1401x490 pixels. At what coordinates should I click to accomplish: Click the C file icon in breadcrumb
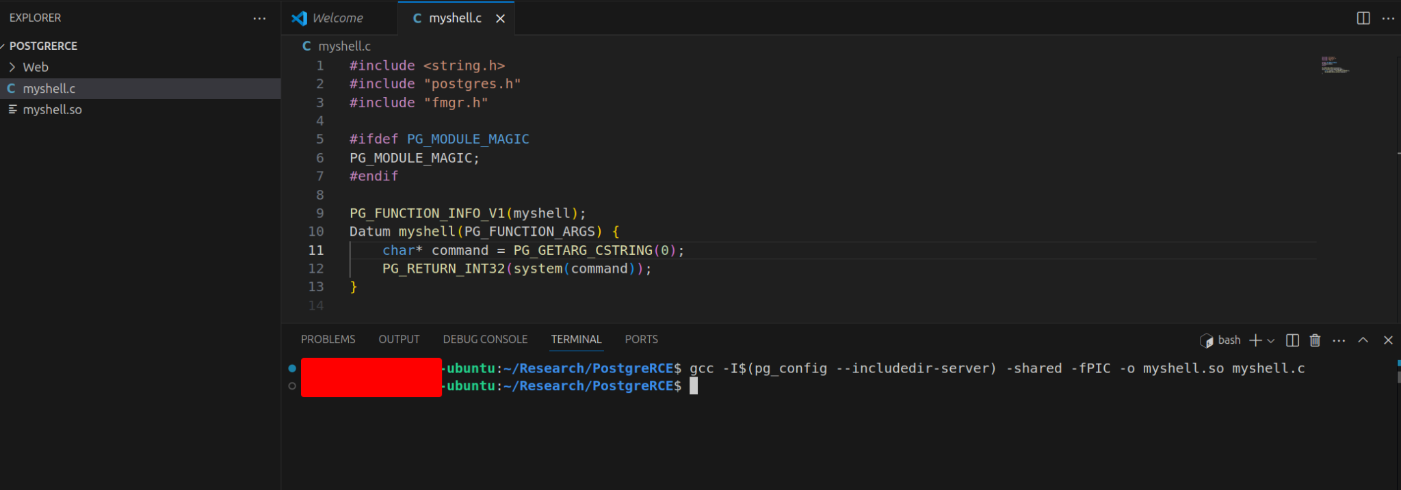coord(306,46)
